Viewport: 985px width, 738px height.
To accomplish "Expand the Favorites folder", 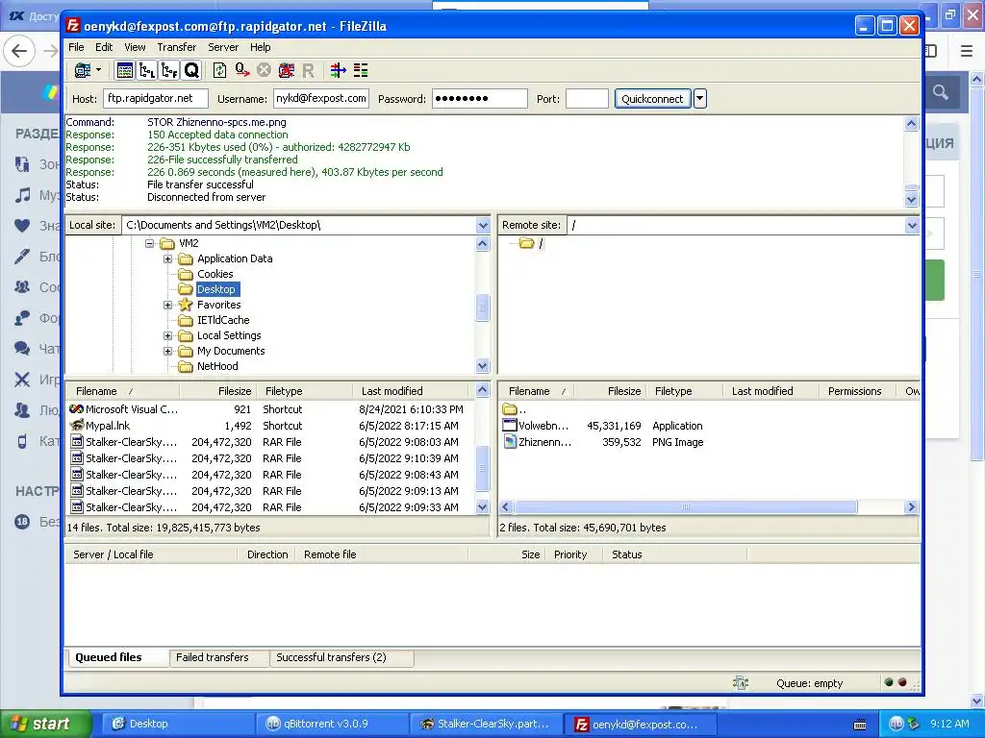I will coord(167,305).
